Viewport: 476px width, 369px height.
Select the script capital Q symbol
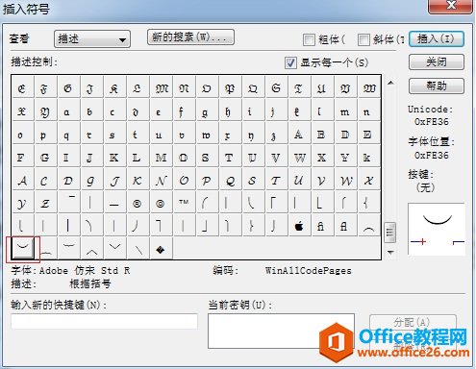pyautogui.click(x=230, y=181)
